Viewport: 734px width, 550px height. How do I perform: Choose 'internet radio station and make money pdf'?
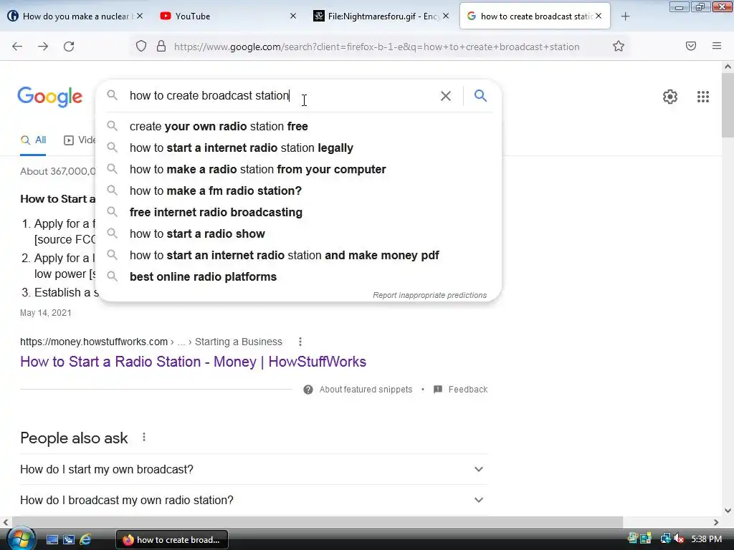(x=299, y=256)
